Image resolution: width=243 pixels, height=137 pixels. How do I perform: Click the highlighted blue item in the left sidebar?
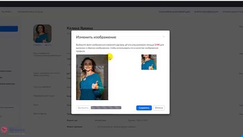(9, 29)
